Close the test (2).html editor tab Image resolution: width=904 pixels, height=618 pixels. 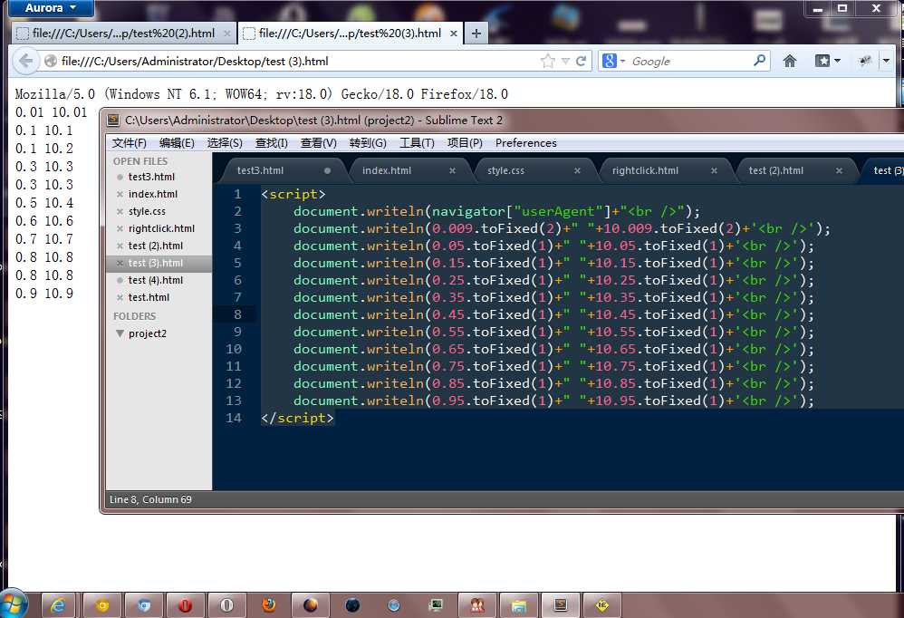(839, 170)
